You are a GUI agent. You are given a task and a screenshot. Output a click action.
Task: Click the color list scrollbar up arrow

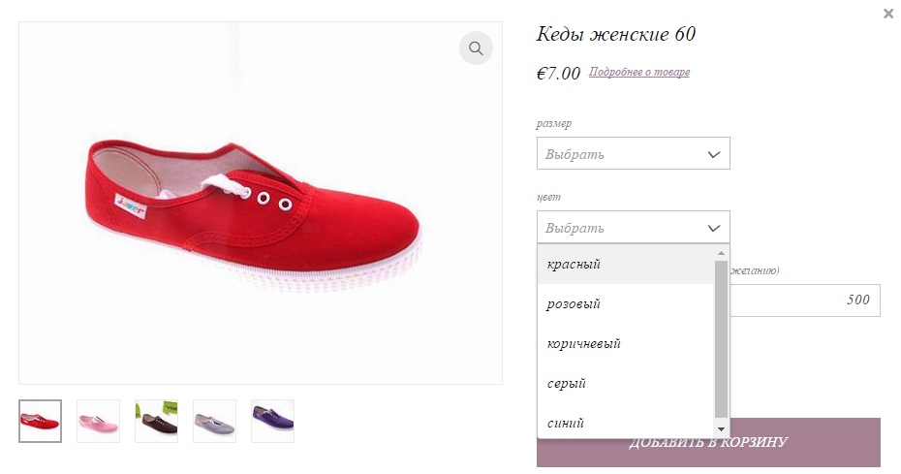[721, 253]
